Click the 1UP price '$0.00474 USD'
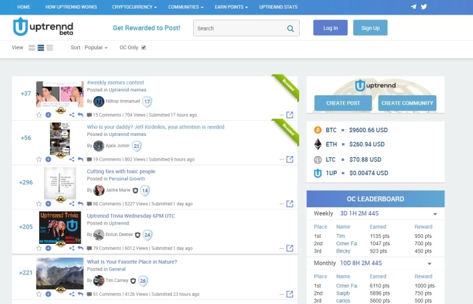This screenshot has width=473, height=304. (x=368, y=173)
